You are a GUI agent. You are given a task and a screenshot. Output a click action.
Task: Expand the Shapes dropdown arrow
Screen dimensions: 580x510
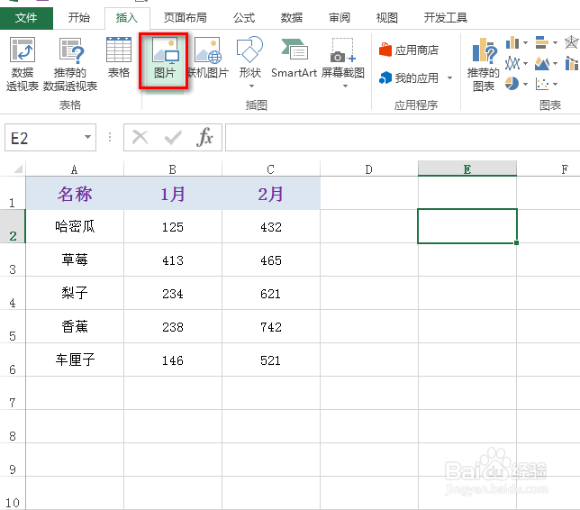[x=251, y=87]
